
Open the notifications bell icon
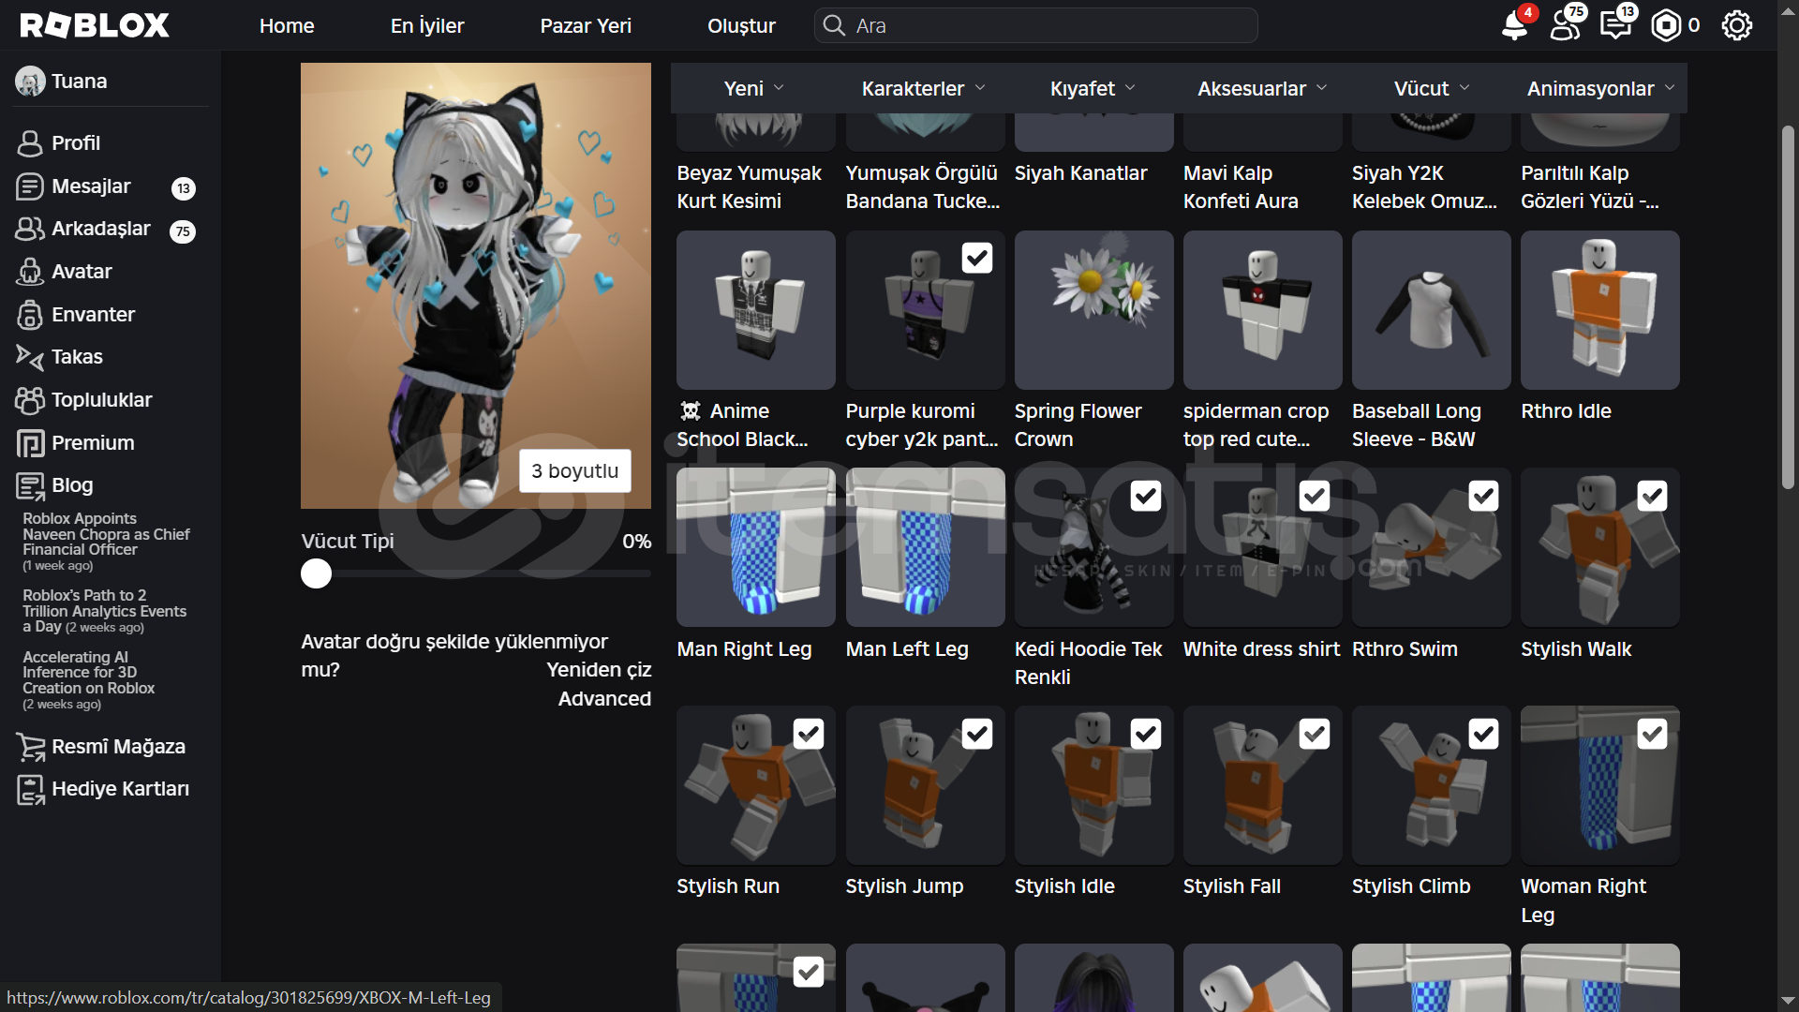(1514, 25)
